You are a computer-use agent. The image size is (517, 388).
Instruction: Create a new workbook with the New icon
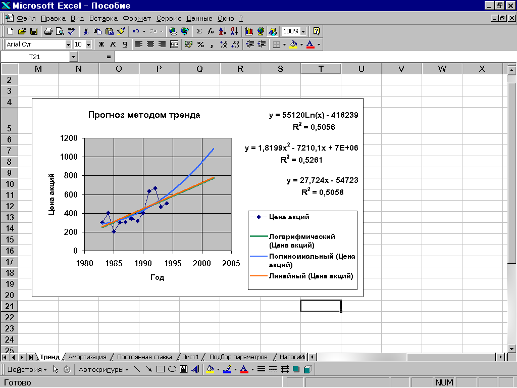[x=10, y=31]
